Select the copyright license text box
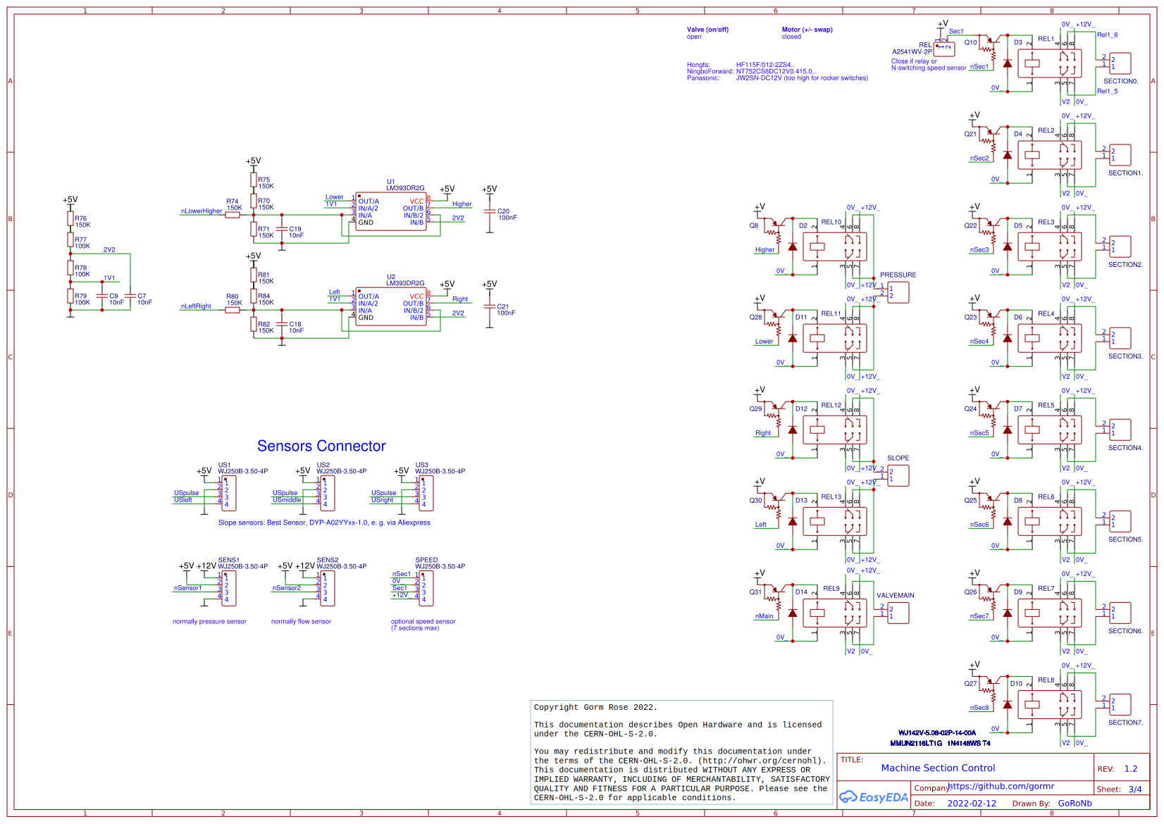 [681, 752]
